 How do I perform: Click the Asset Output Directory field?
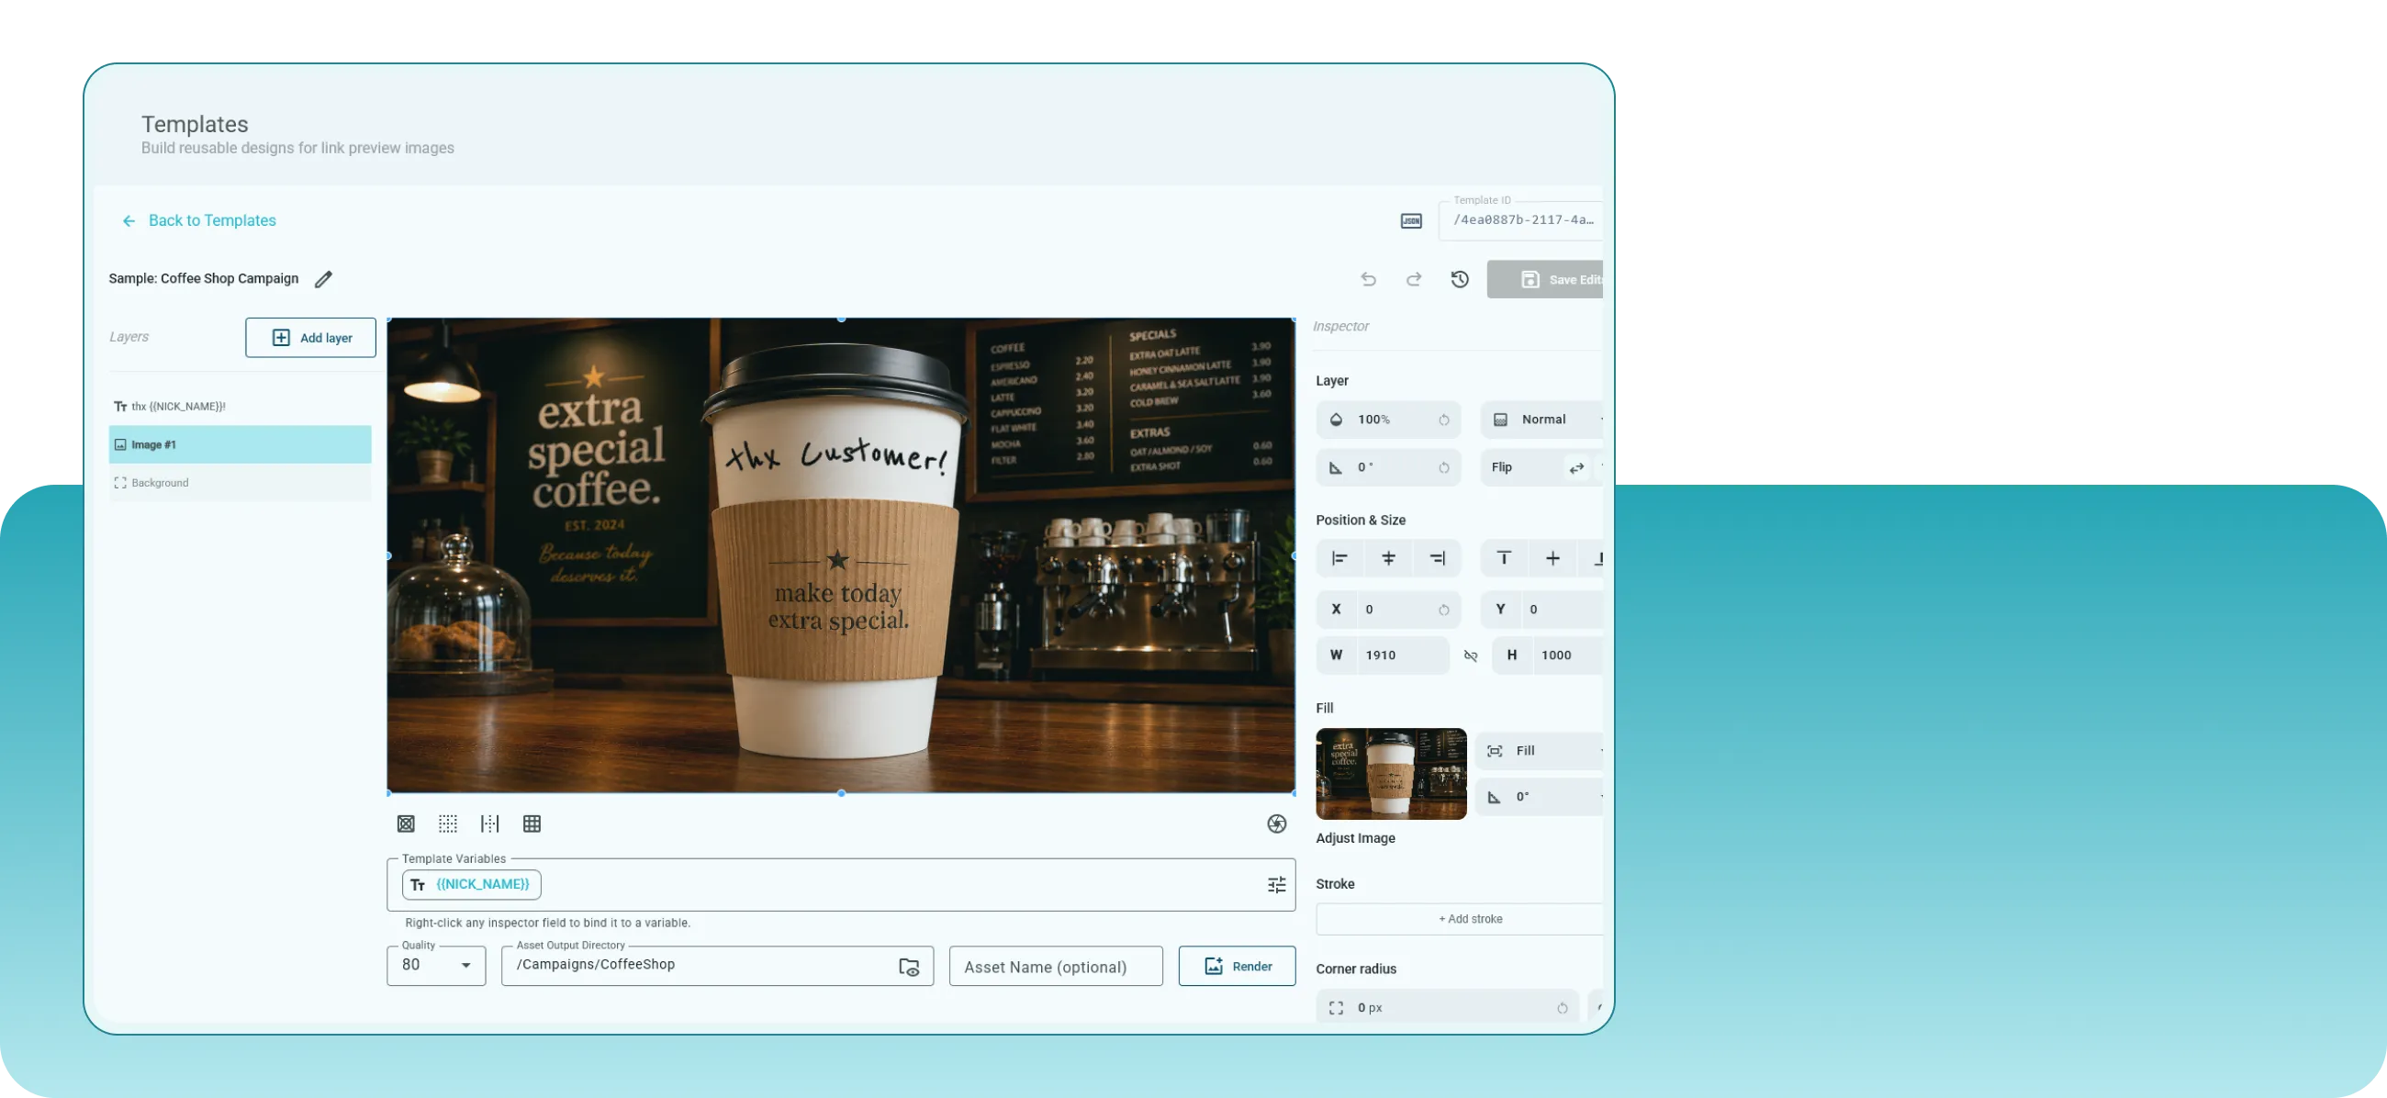pos(717,966)
